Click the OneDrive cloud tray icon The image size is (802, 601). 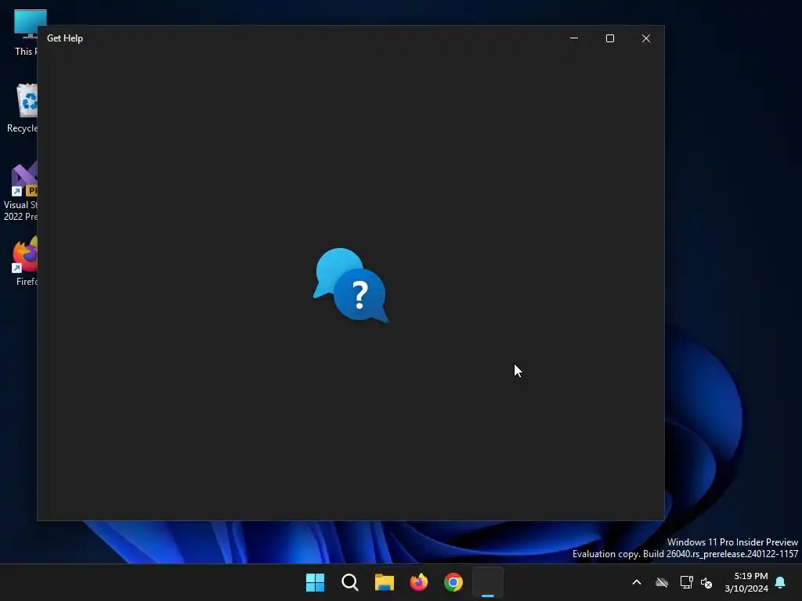point(662,582)
